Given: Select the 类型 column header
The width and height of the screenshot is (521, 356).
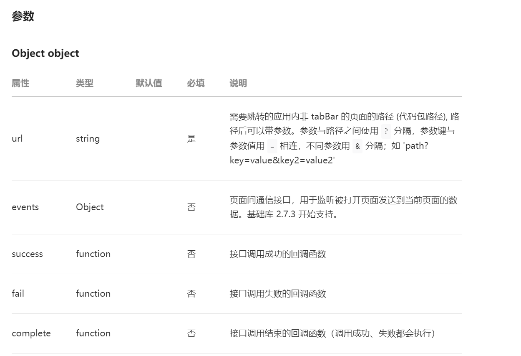Looking at the screenshot, I should coord(85,83).
